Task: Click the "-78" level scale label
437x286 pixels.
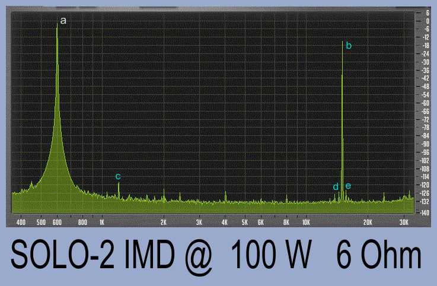Action: (x=425, y=128)
